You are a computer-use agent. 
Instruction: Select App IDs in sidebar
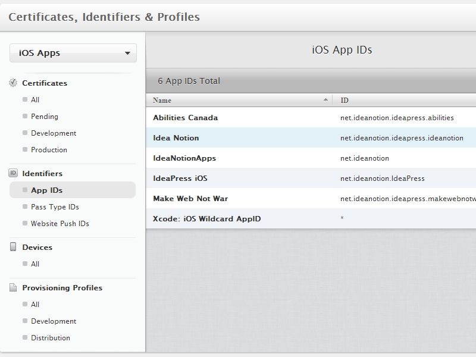tap(73, 190)
